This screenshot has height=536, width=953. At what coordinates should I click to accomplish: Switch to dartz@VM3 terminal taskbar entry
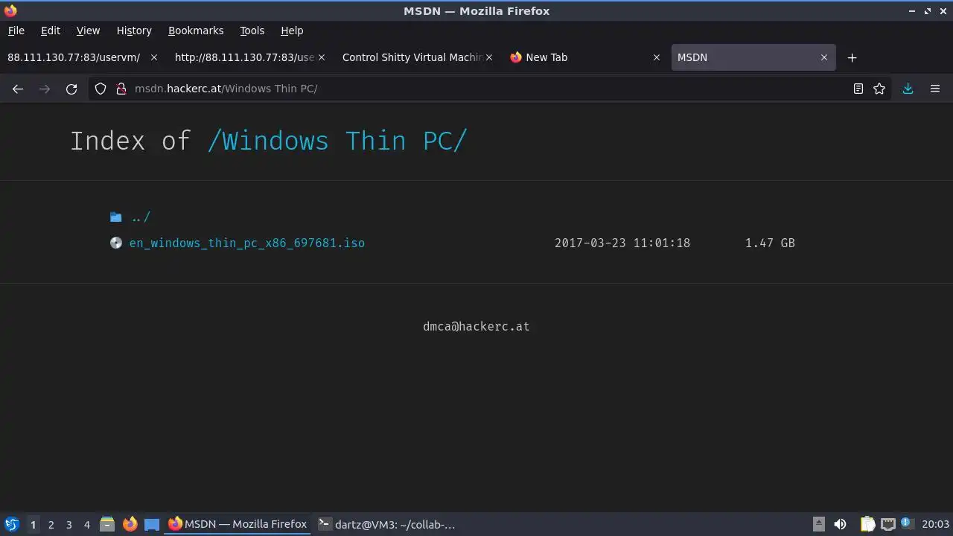[x=387, y=524]
